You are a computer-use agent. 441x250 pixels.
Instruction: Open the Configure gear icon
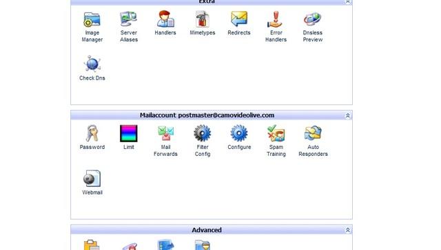click(x=239, y=133)
